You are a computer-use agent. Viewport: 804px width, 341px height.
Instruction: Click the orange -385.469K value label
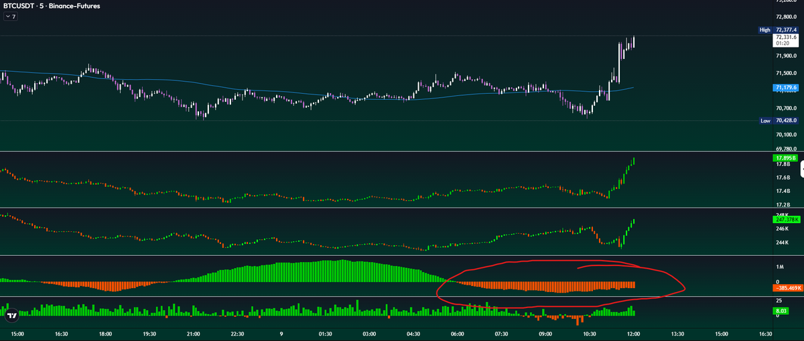(x=787, y=288)
